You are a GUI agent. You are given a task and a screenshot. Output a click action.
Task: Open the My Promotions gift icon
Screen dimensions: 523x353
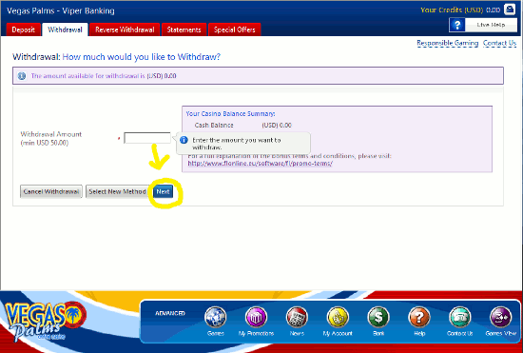(256, 317)
